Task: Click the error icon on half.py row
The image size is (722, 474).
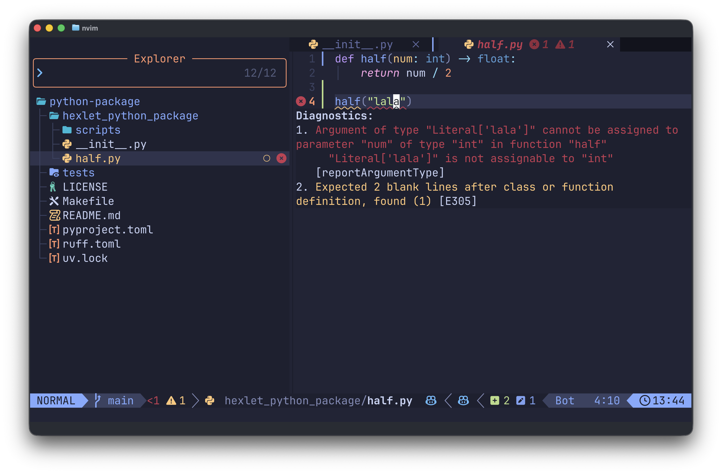Action: [281, 158]
